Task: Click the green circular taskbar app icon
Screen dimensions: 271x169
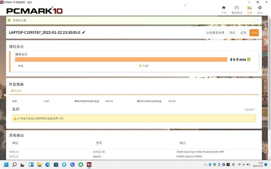Action: (x=81, y=165)
